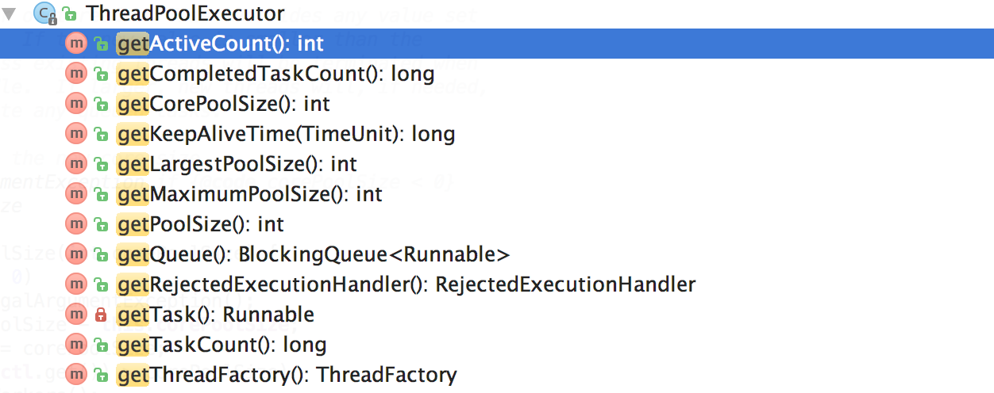The width and height of the screenshot is (994, 393).
Task: Choose the getCorePoolSize(): int entry
Action: point(223,105)
